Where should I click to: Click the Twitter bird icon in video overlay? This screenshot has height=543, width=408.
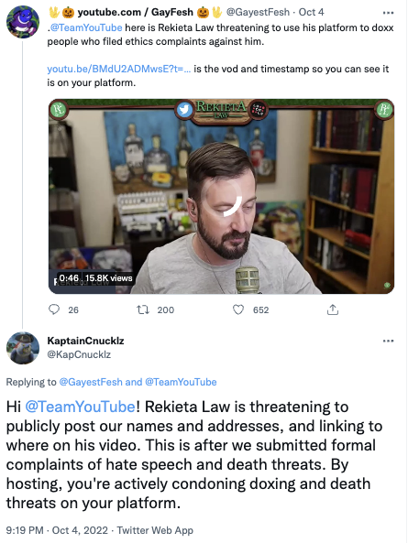point(184,110)
